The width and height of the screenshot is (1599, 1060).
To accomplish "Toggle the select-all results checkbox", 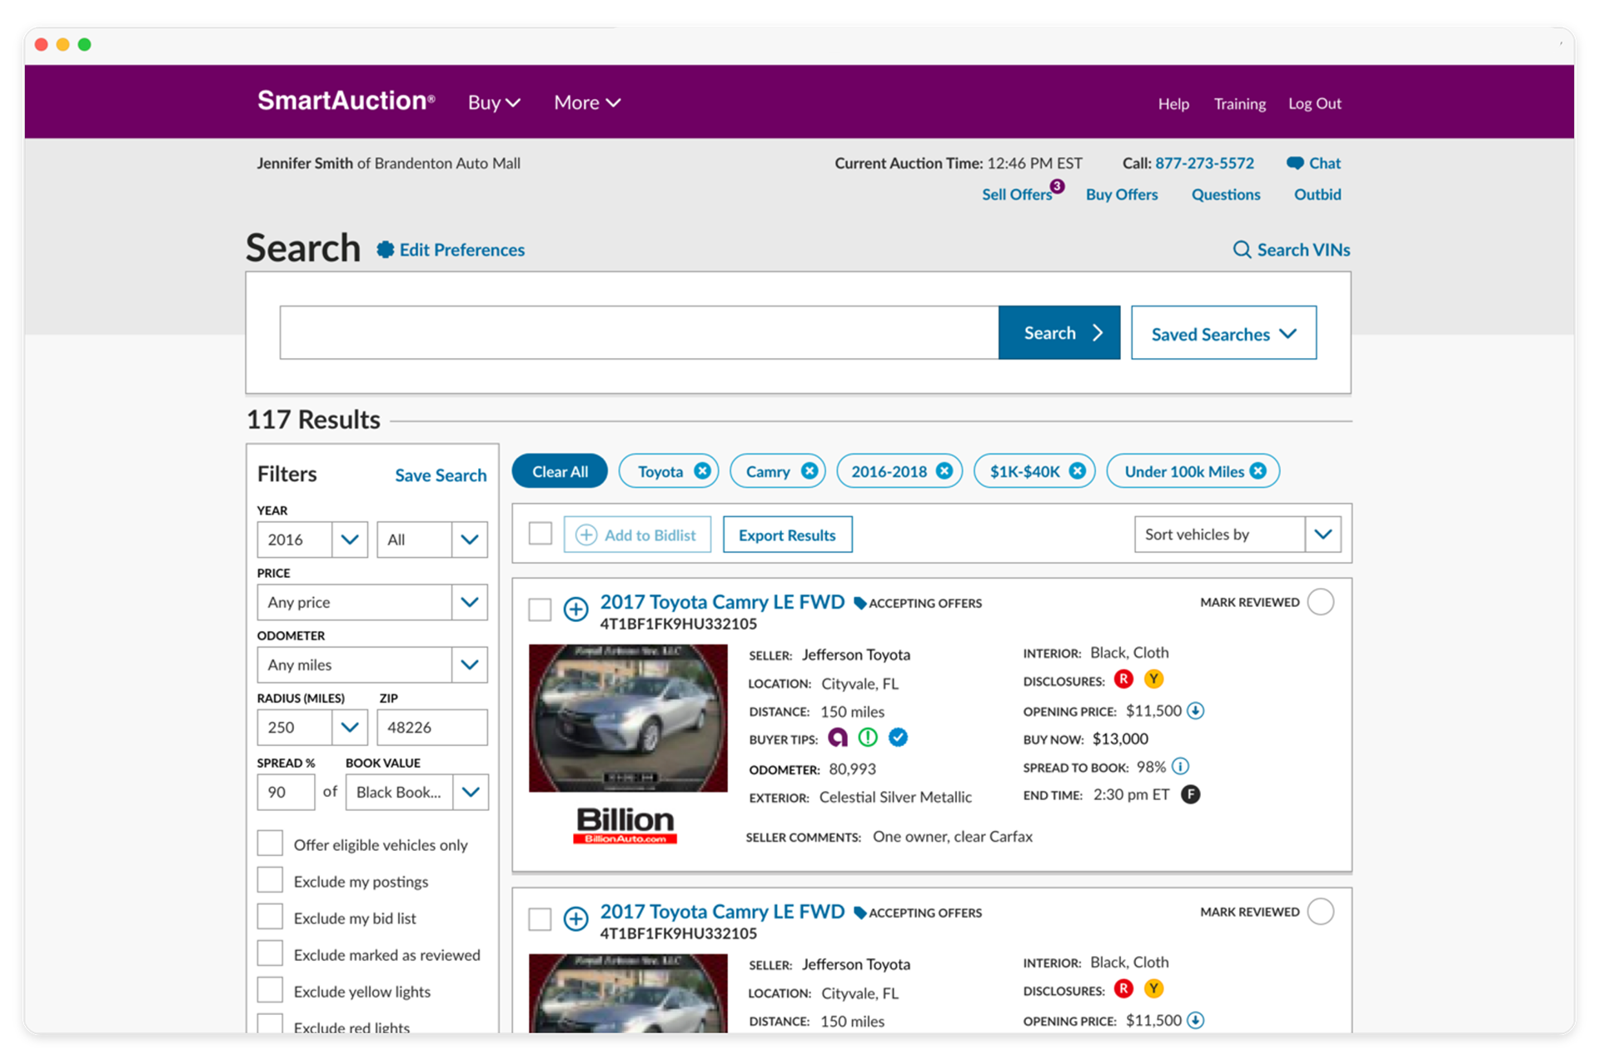I will [540, 534].
